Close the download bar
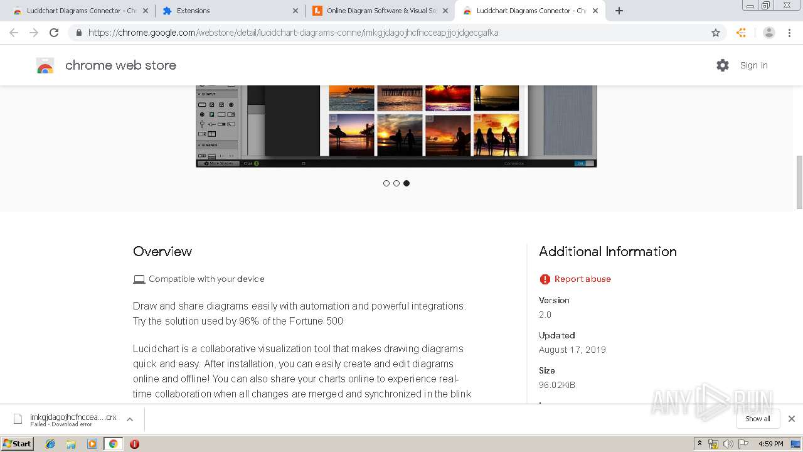This screenshot has height=452, width=803. coord(792,419)
